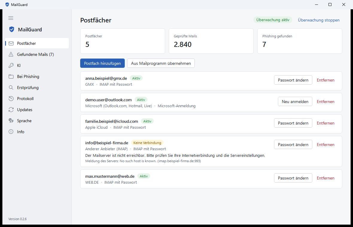Click the magnifier icon for Erstprüfung
This screenshot has height=227, width=353.
pos(11,88)
